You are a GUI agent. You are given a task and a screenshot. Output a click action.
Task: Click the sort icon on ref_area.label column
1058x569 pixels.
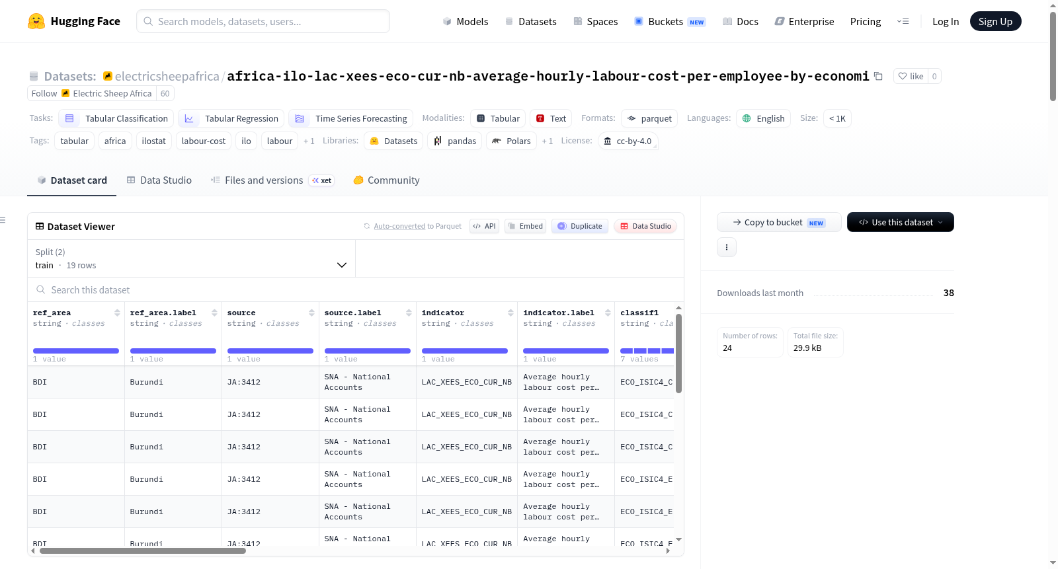tap(214, 313)
